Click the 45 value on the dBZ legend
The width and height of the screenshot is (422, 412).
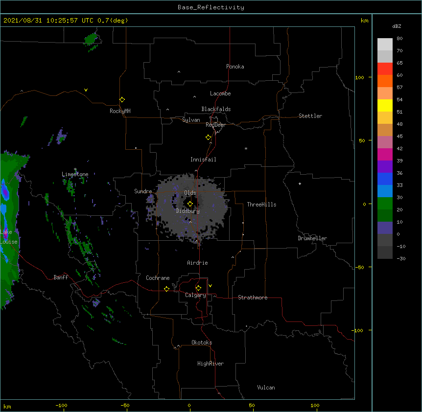[x=399, y=137]
